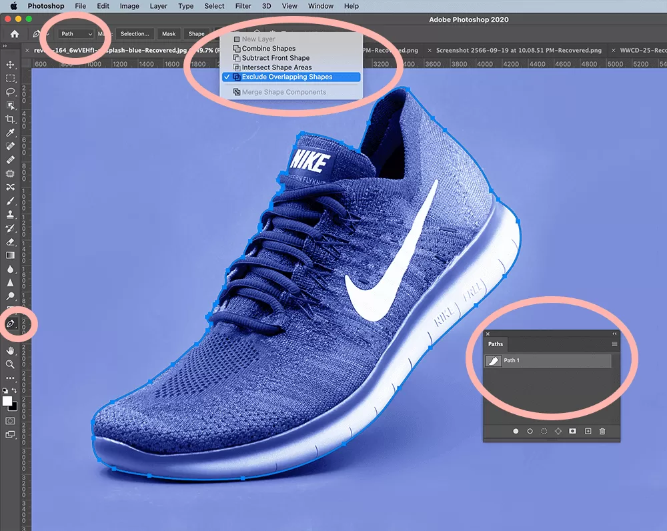This screenshot has height=531, width=667.
Task: Select the Dodge tool
Action: [x=10, y=296]
